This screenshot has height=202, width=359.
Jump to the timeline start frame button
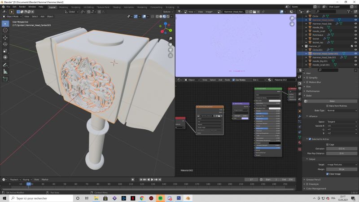click(141, 180)
